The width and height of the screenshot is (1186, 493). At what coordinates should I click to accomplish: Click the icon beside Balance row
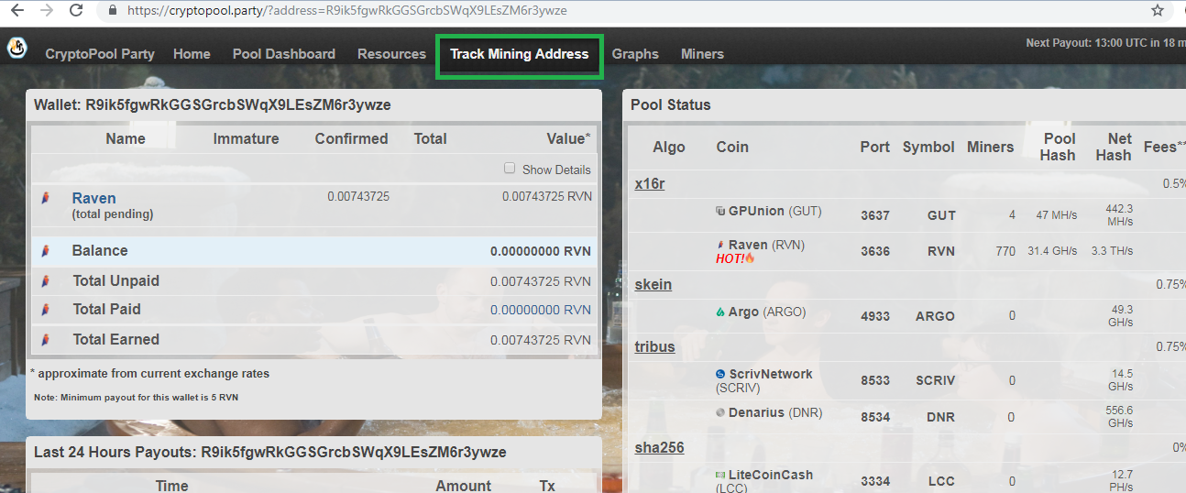tap(44, 251)
